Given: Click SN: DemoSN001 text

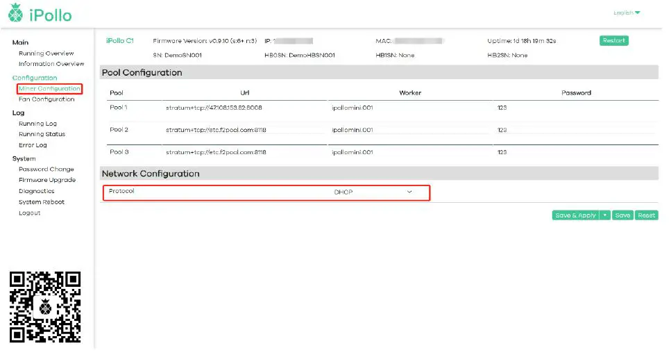Looking at the screenshot, I should (177, 56).
